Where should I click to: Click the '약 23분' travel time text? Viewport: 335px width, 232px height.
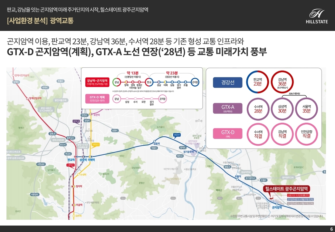(172, 73)
